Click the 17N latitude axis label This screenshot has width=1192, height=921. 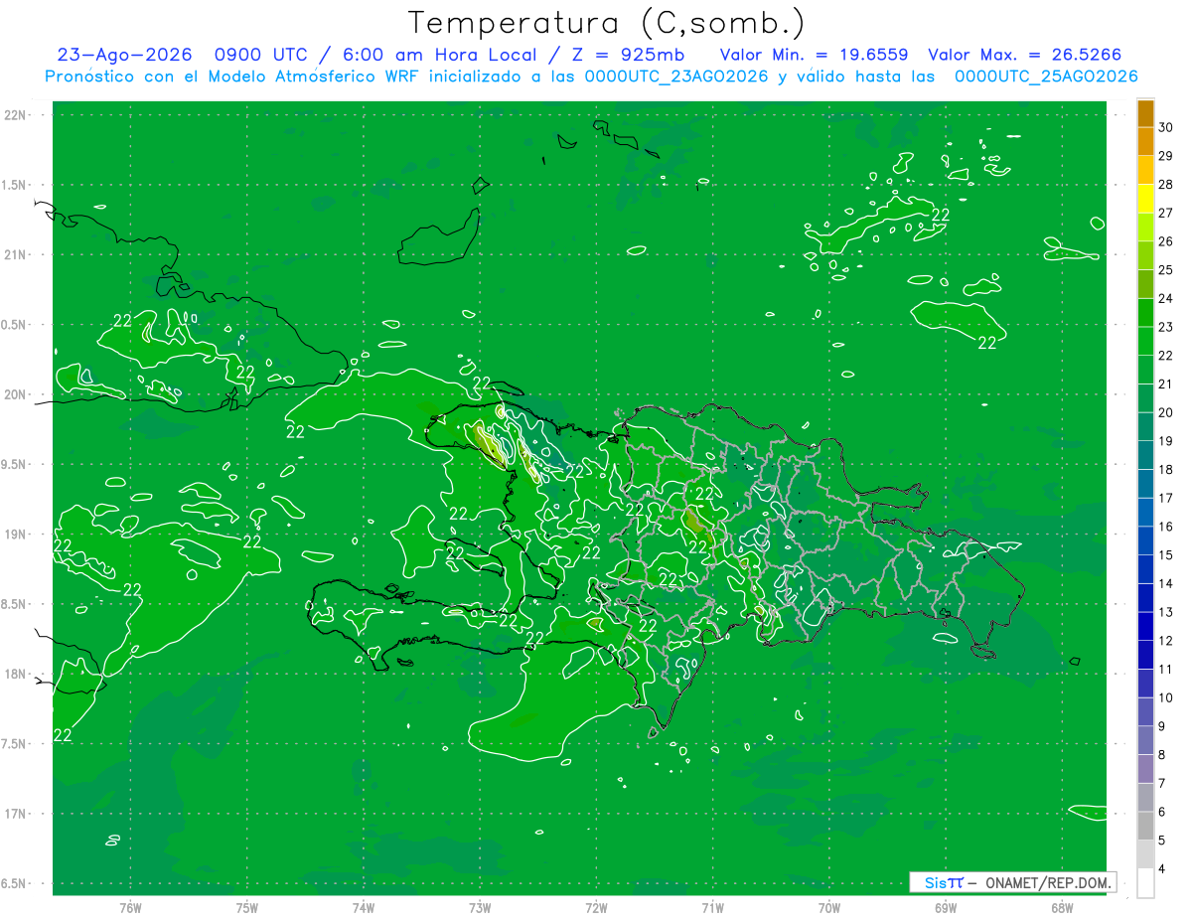[x=16, y=814]
